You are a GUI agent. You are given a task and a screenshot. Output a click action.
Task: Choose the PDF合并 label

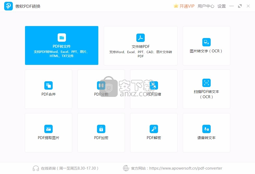[x=48, y=94]
